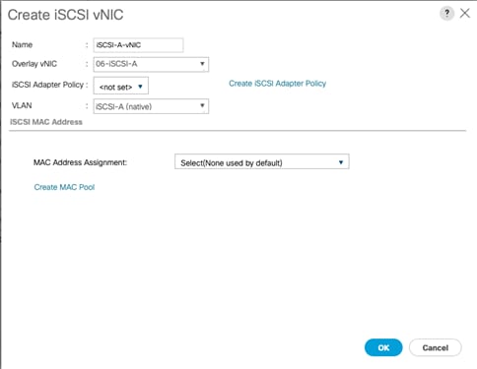Open the VLAN dropdown

[151, 106]
